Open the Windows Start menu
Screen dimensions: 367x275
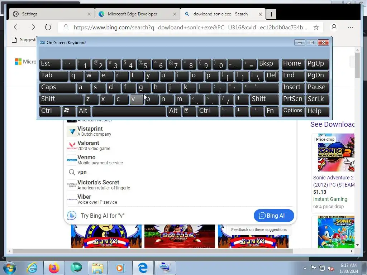tap(9, 268)
